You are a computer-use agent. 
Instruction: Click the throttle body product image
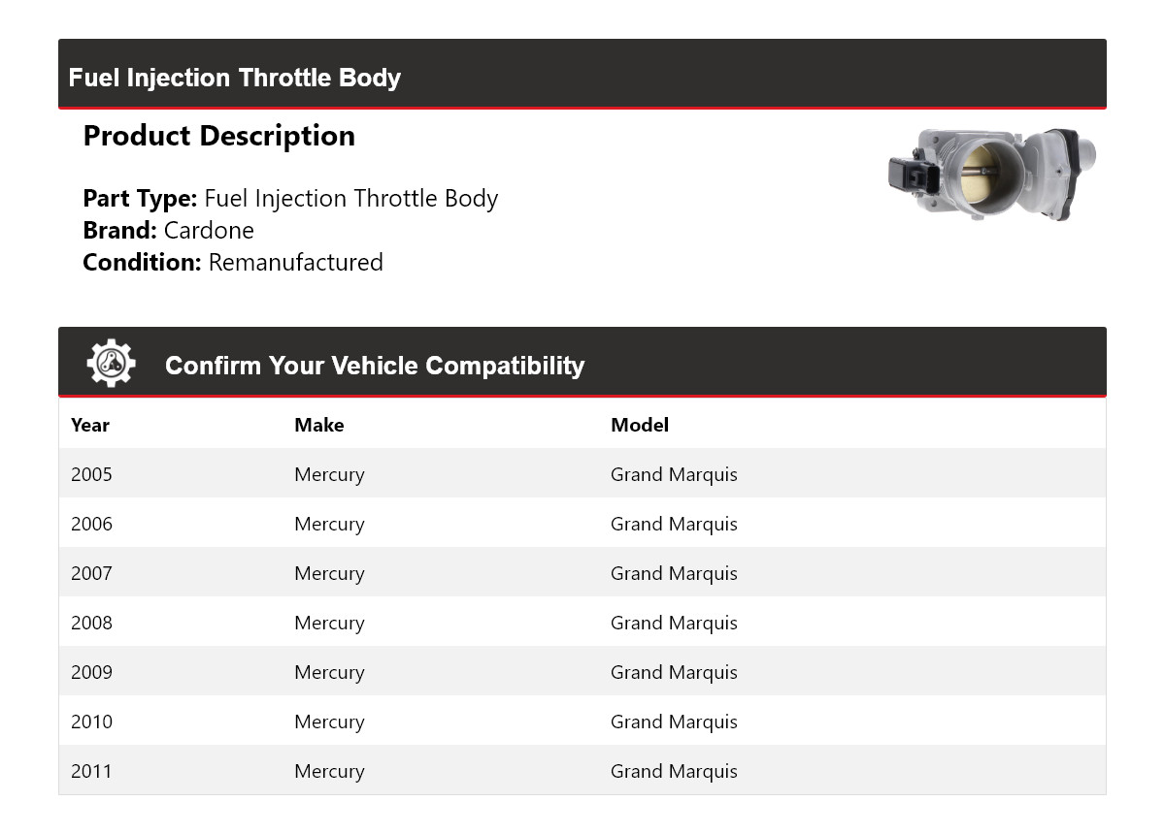click(991, 175)
